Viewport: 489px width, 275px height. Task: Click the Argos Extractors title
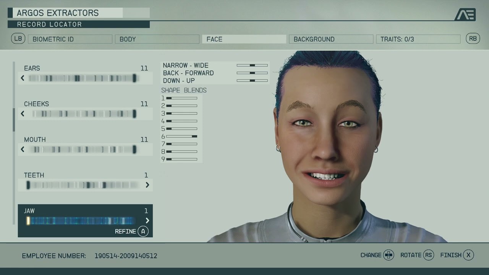pos(58,13)
